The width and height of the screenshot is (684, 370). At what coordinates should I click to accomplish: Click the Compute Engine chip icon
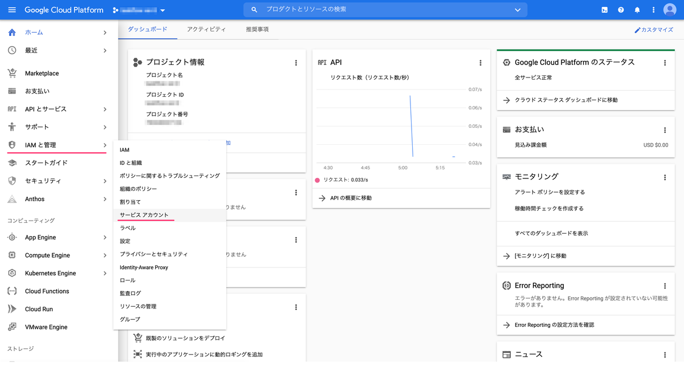[12, 255]
